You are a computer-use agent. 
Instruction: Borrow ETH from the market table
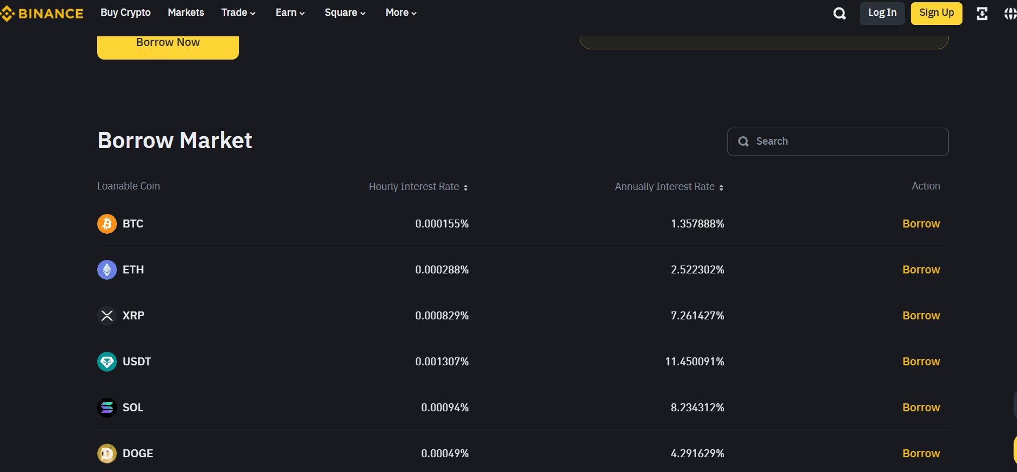pos(921,269)
